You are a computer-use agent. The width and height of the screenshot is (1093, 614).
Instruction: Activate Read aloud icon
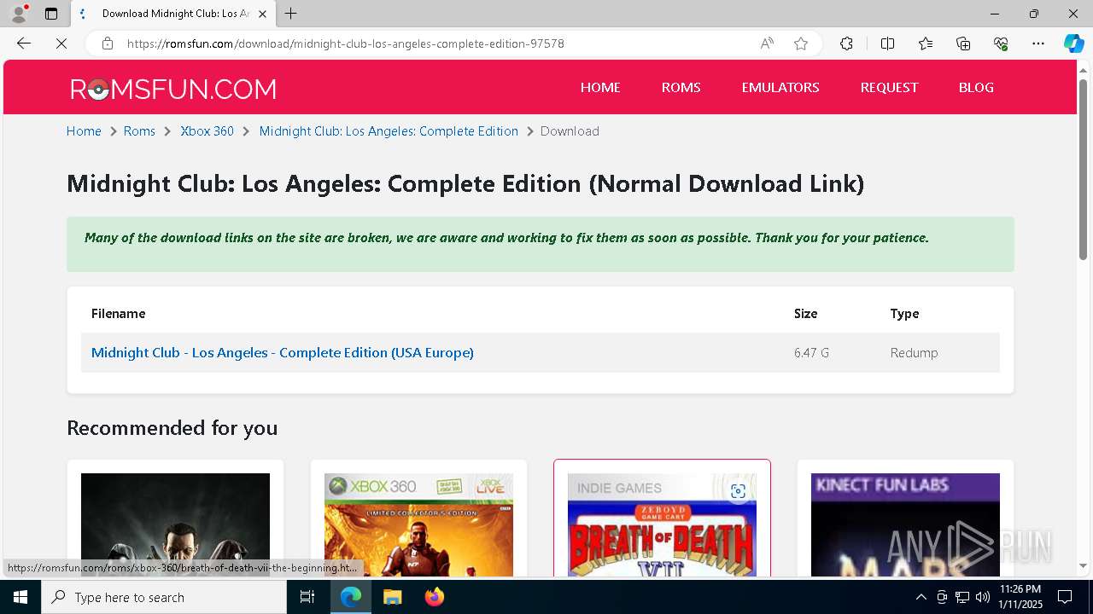pos(767,43)
